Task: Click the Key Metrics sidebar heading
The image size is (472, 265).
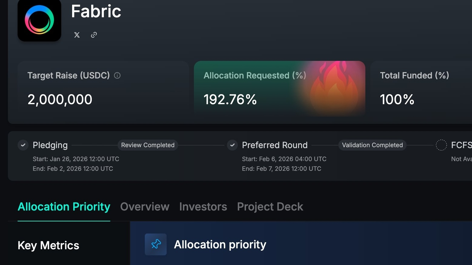Action: [x=48, y=245]
